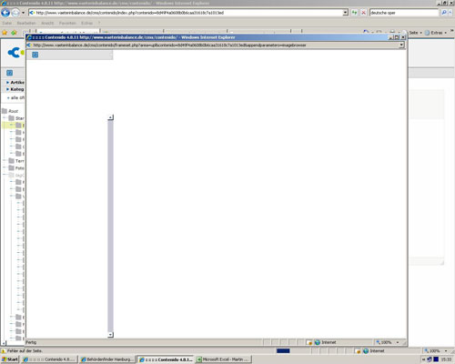Switch to Microsoft Excel in taskbar
The height and width of the screenshot is (364, 455).
[223, 359]
